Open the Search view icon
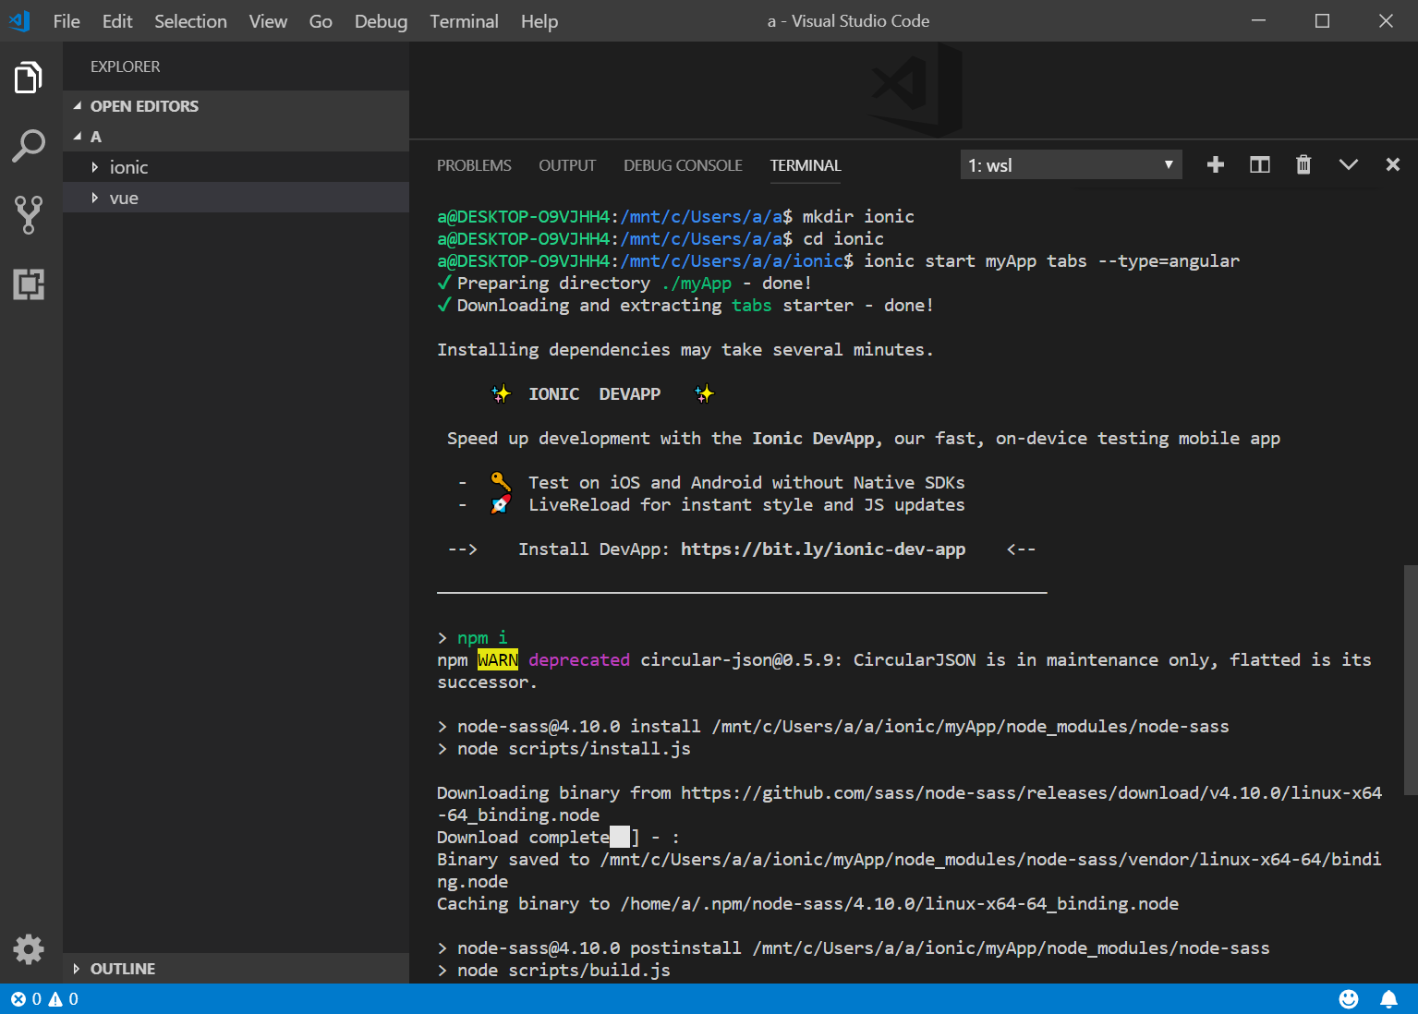The height and width of the screenshot is (1014, 1418). click(29, 146)
